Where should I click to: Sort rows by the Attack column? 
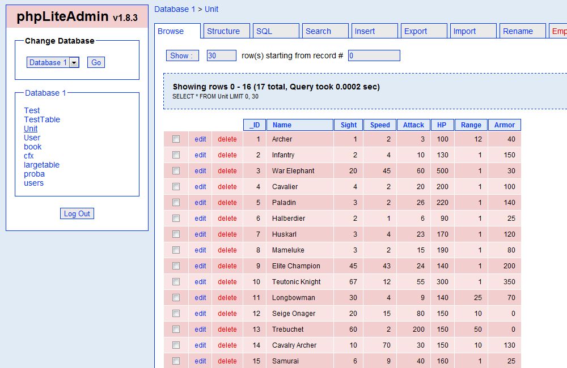click(x=413, y=125)
